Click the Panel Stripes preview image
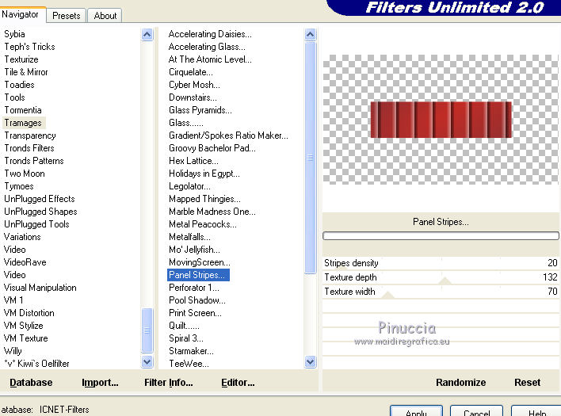Screen dimensions: 561x416 click(x=441, y=120)
